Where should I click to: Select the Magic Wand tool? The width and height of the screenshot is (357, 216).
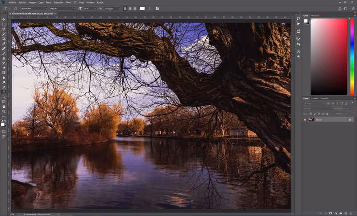click(x=4, y=34)
